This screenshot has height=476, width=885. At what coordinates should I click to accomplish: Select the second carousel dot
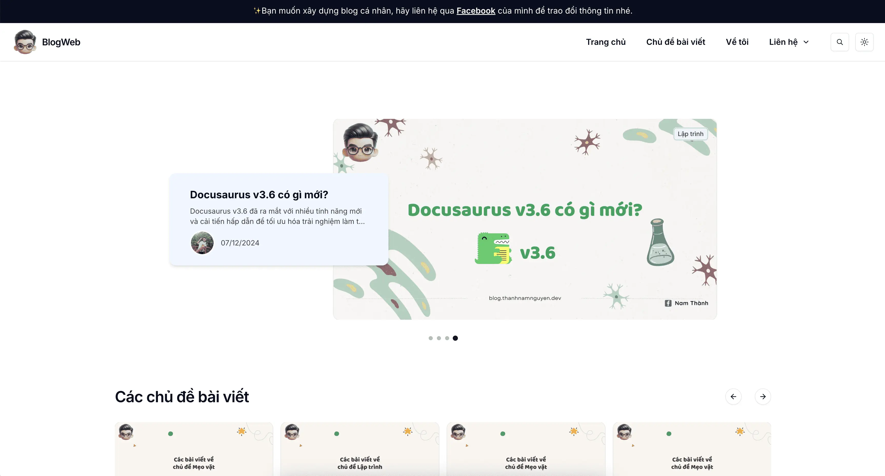pos(439,338)
